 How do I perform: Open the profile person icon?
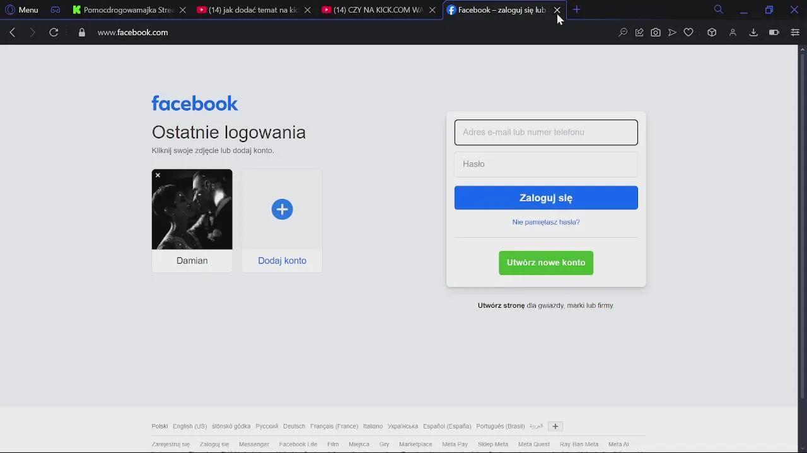[x=733, y=32]
